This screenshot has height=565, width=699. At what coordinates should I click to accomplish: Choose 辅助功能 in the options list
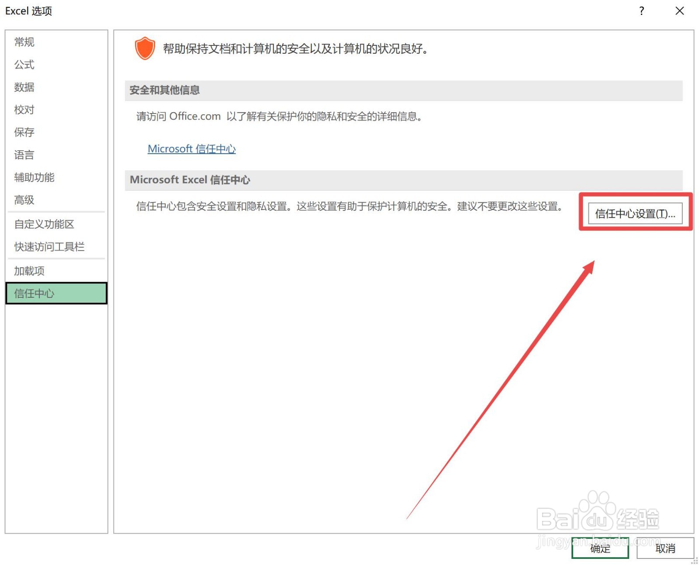(x=56, y=177)
